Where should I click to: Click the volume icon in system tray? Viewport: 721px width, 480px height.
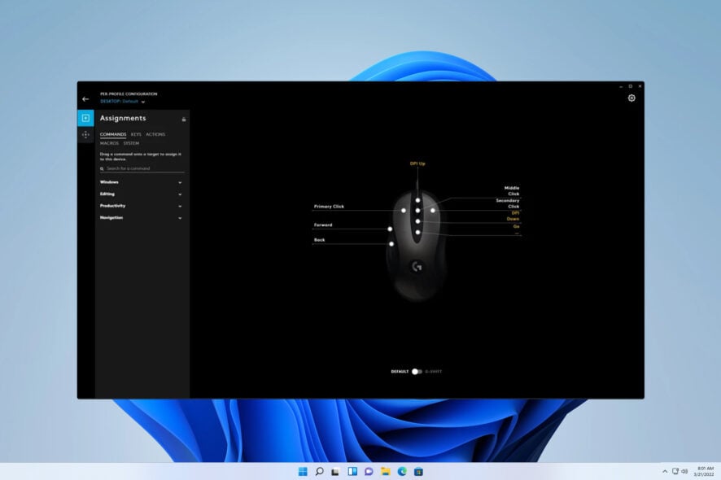click(x=684, y=471)
